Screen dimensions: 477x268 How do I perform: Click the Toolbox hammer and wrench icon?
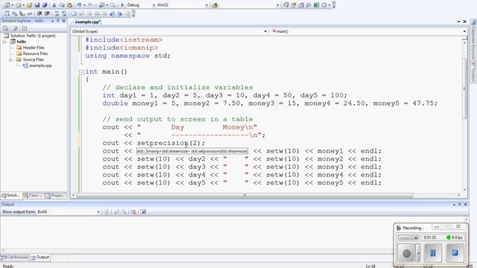pos(309,5)
